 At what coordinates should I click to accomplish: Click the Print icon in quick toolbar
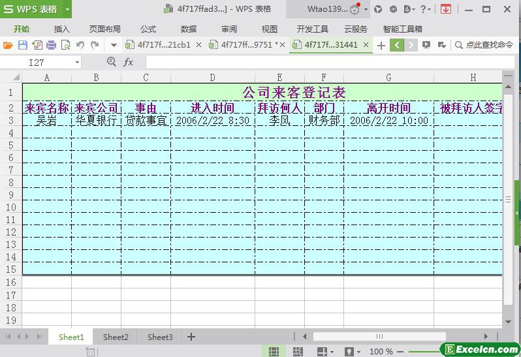pos(51,45)
